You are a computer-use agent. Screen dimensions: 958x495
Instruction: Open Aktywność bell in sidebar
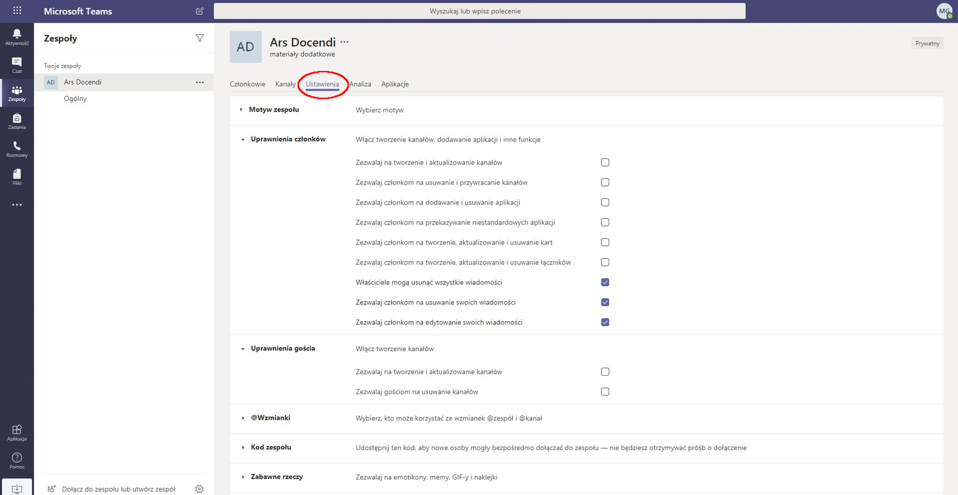(17, 37)
